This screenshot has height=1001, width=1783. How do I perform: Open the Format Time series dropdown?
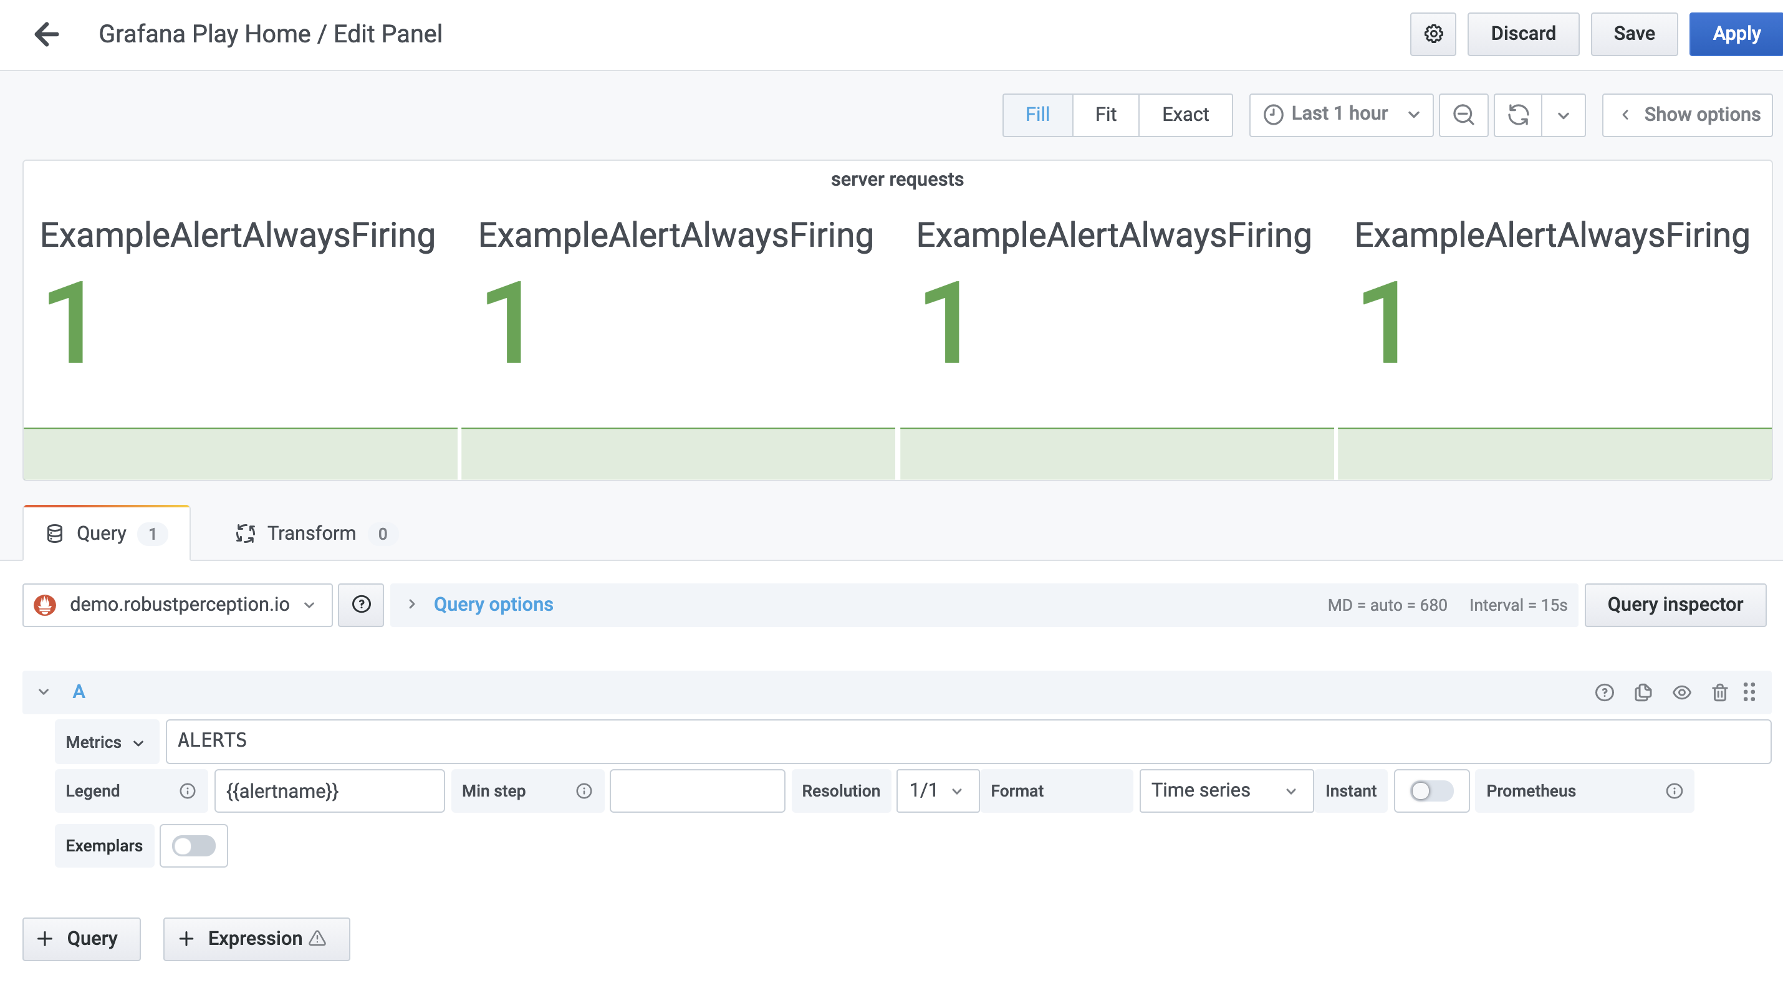point(1225,791)
